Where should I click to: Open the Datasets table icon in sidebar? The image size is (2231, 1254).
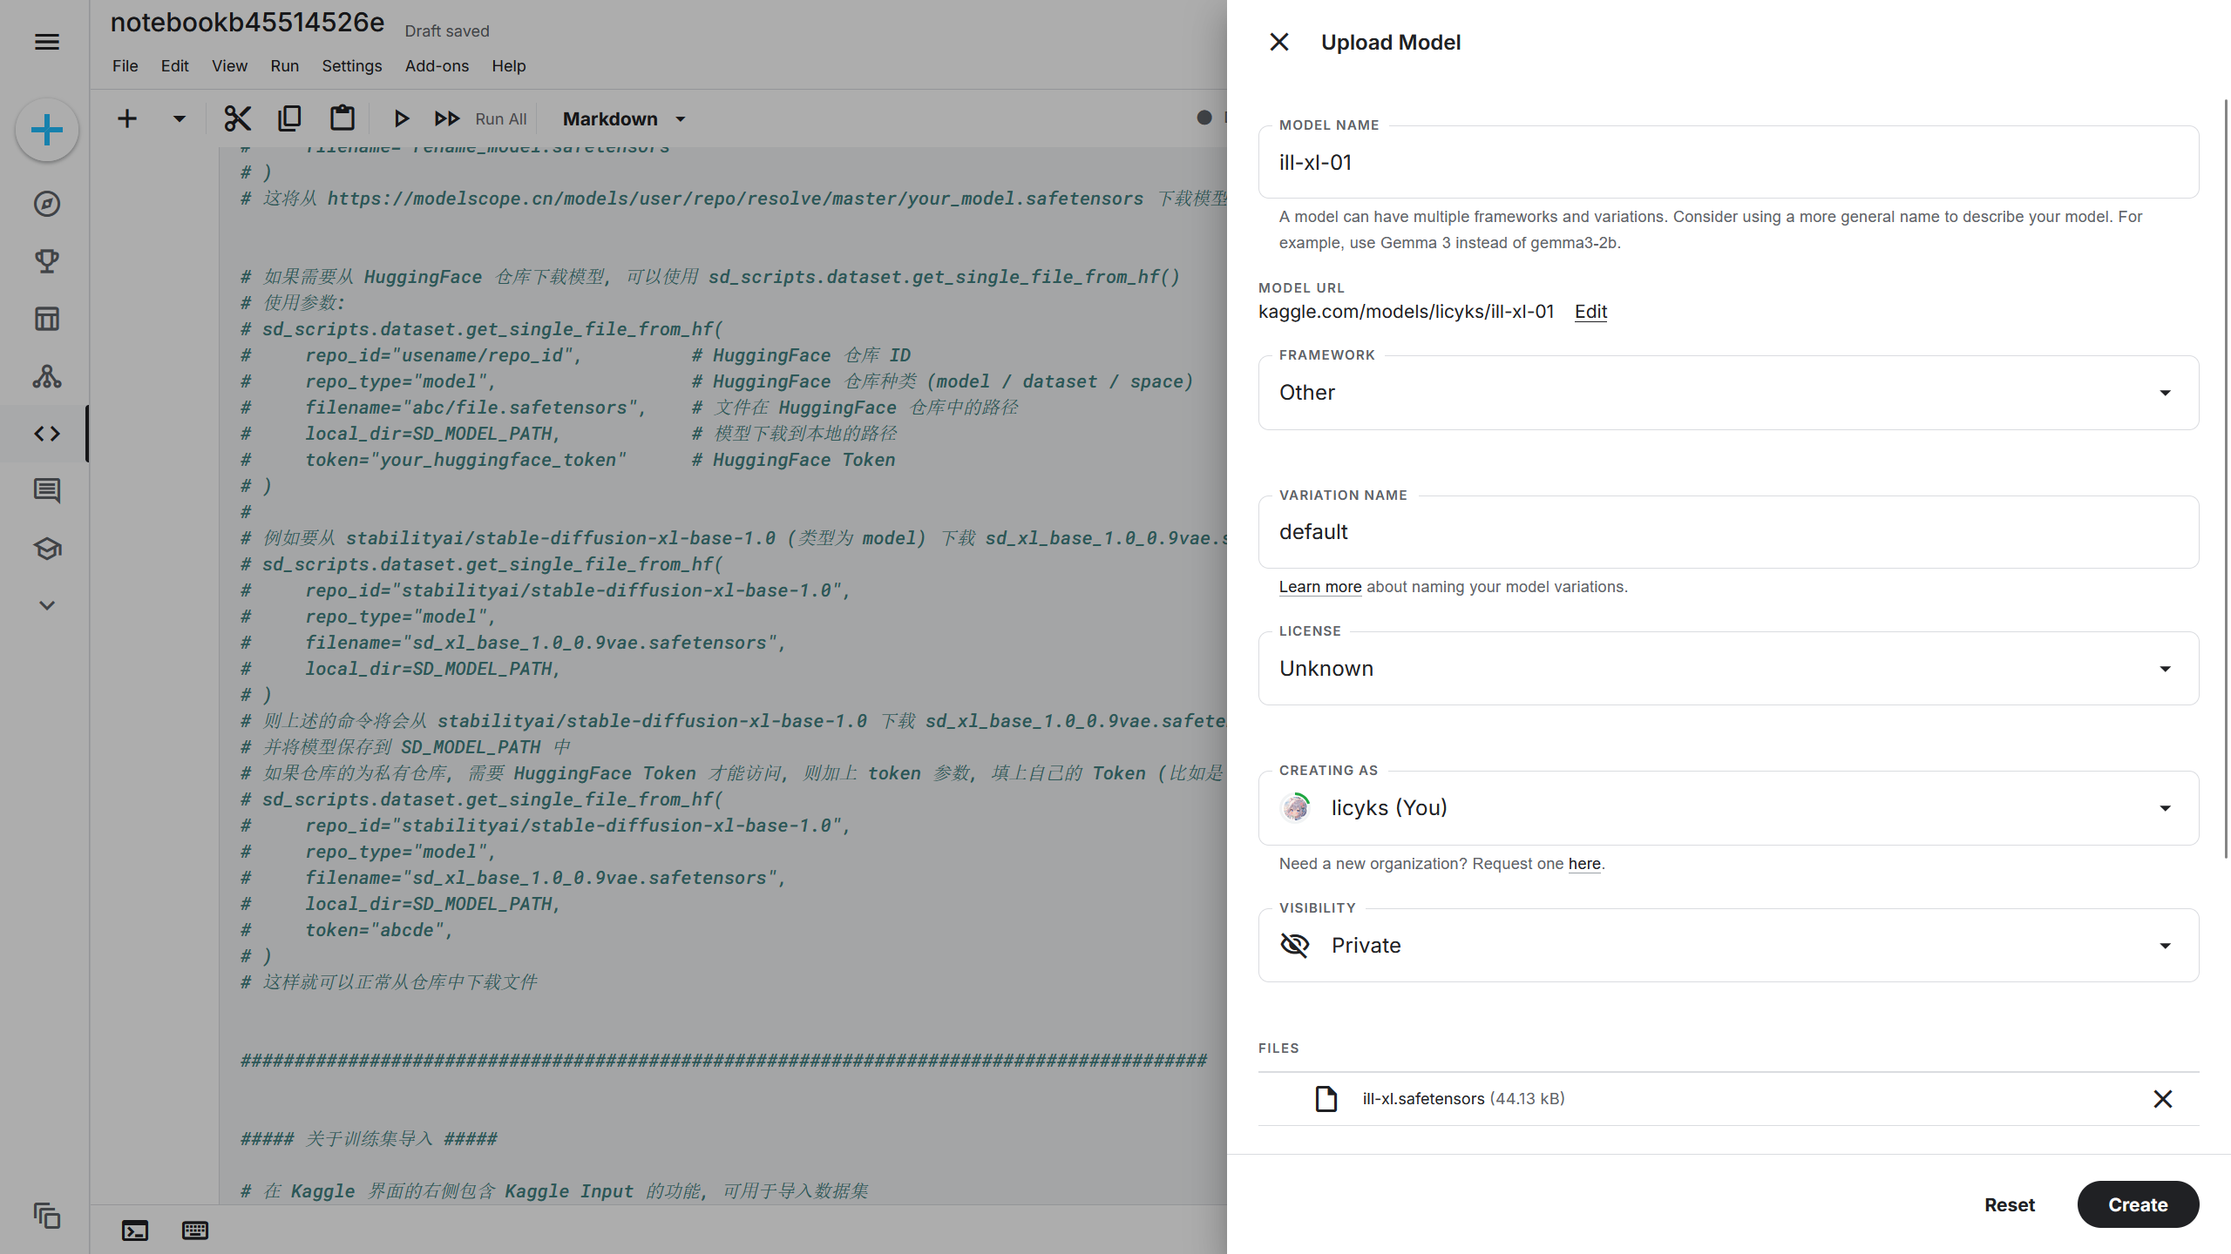[x=47, y=319]
